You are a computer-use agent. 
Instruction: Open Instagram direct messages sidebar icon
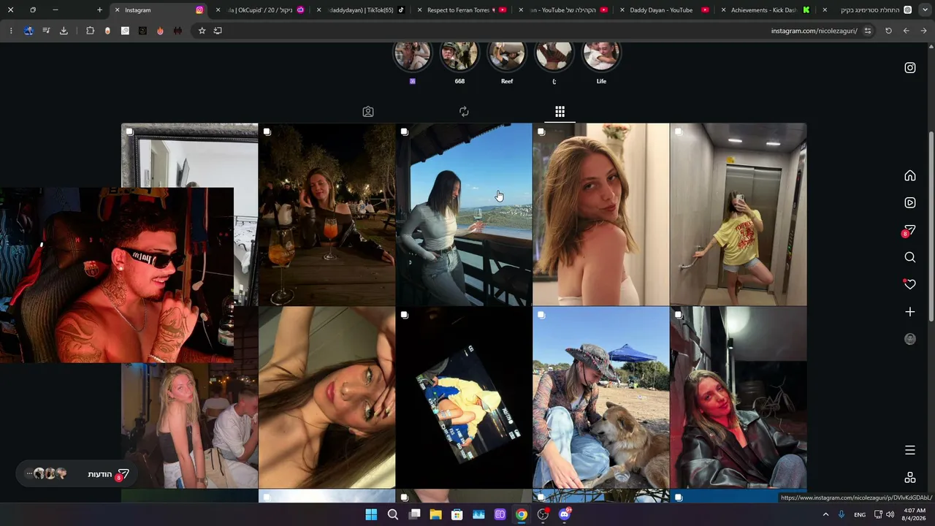[x=910, y=230]
